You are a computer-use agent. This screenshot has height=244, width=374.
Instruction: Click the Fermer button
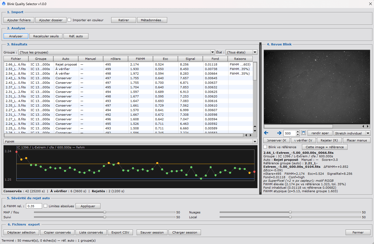(x=358, y=232)
